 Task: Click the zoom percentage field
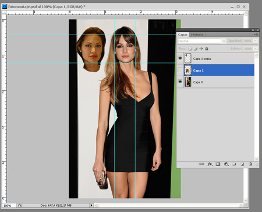pyautogui.click(x=9, y=206)
